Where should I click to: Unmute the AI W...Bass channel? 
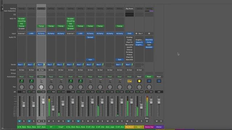(x=19, y=121)
